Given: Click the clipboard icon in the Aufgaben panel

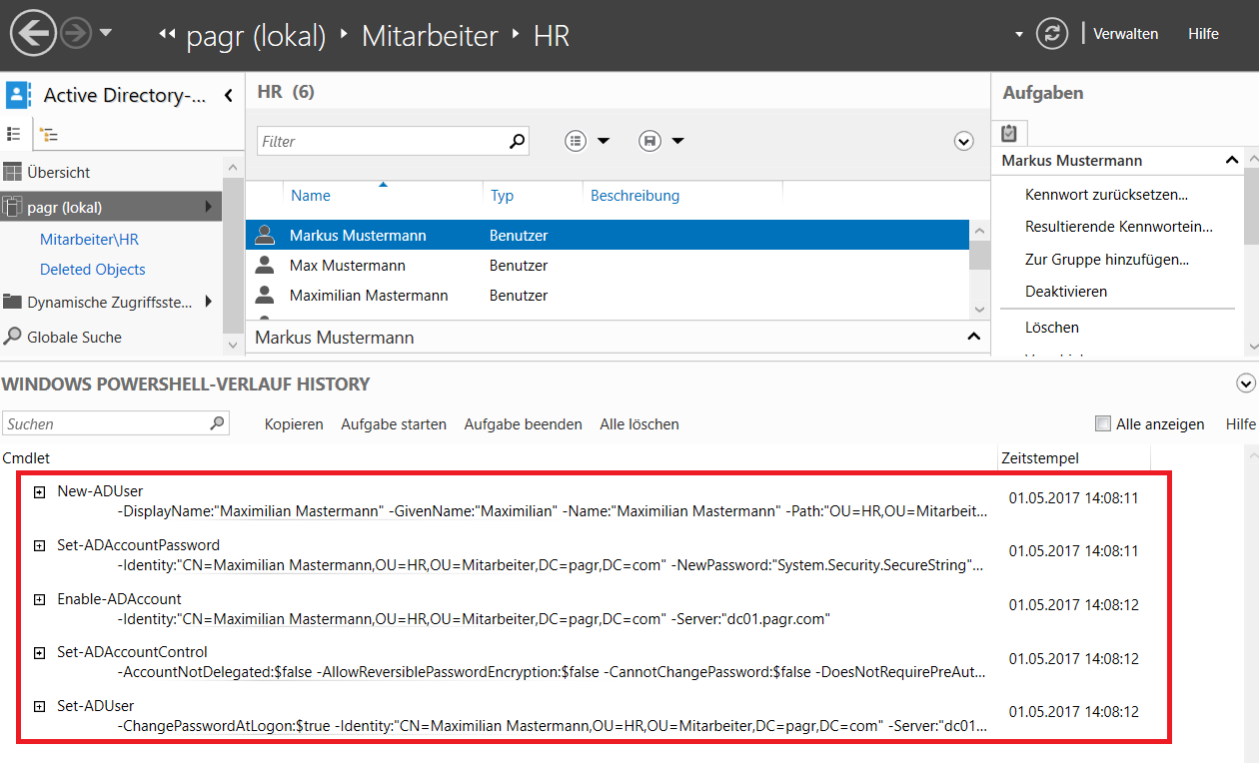Looking at the screenshot, I should (x=1009, y=132).
